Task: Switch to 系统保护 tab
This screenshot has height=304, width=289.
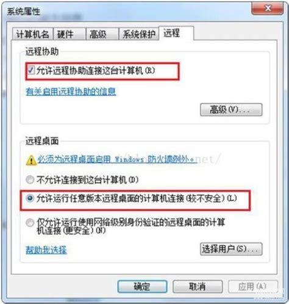Action: point(139,34)
